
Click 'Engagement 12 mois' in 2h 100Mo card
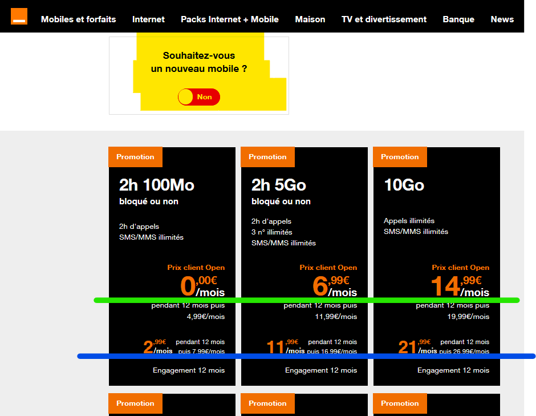pyautogui.click(x=189, y=370)
